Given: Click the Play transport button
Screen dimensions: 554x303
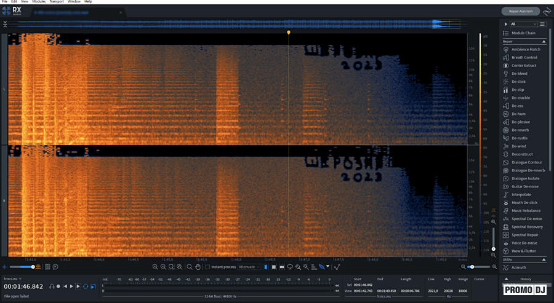Looking at the screenshot, I should (71, 286).
